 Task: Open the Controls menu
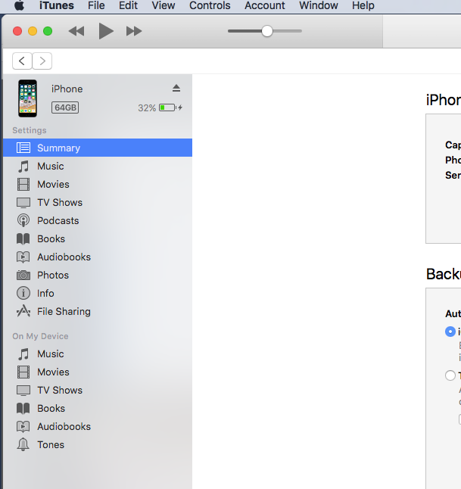(x=210, y=5)
